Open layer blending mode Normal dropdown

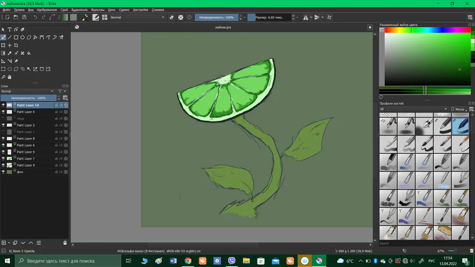coord(27,91)
